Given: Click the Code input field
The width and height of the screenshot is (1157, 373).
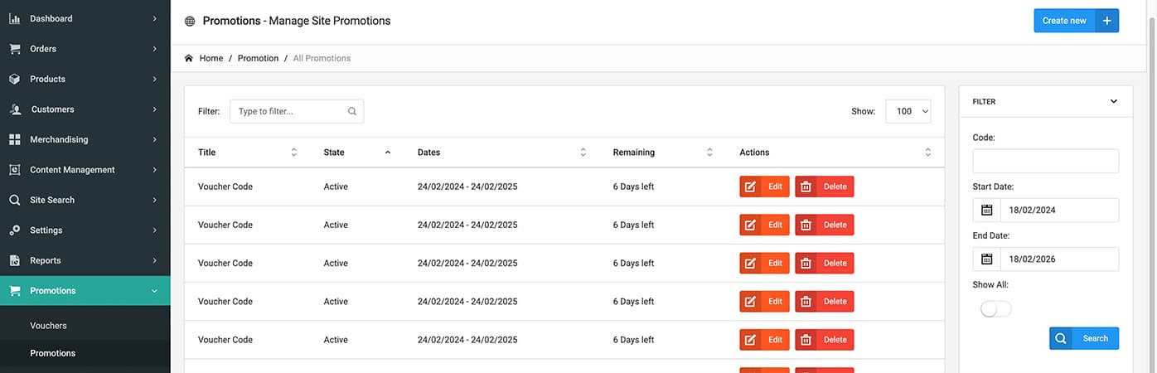Looking at the screenshot, I should click(x=1045, y=161).
